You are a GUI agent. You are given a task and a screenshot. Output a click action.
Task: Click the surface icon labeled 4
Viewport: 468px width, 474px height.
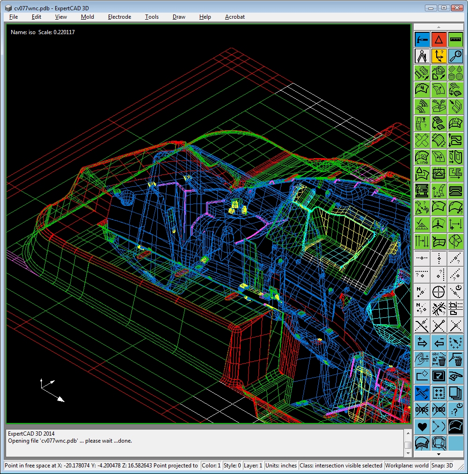tap(422, 90)
